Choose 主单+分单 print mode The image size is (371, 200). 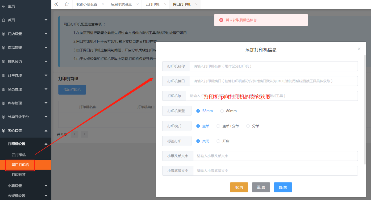click(x=228, y=126)
